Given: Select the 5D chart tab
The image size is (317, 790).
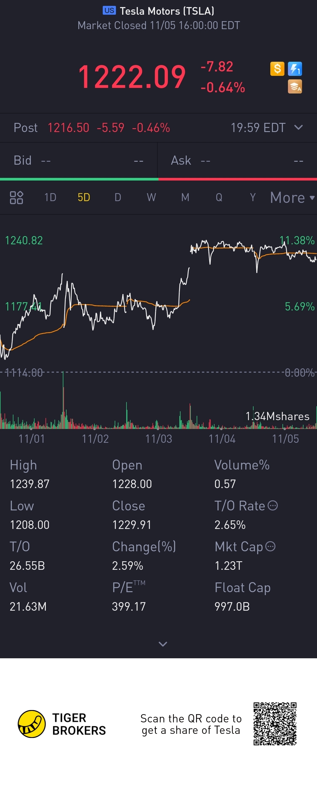Looking at the screenshot, I should (x=84, y=198).
